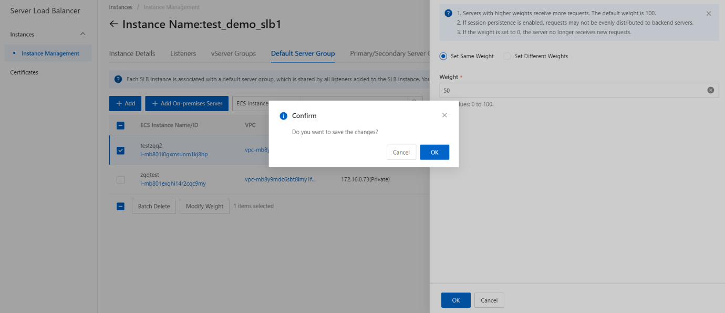Click the back arrow beside Instance Name
Screen dimensions: 725x313
(x=113, y=24)
